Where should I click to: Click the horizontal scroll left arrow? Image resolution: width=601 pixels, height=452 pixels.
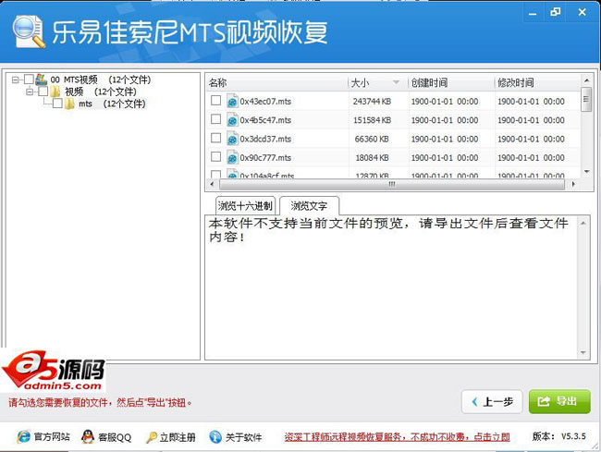point(212,184)
